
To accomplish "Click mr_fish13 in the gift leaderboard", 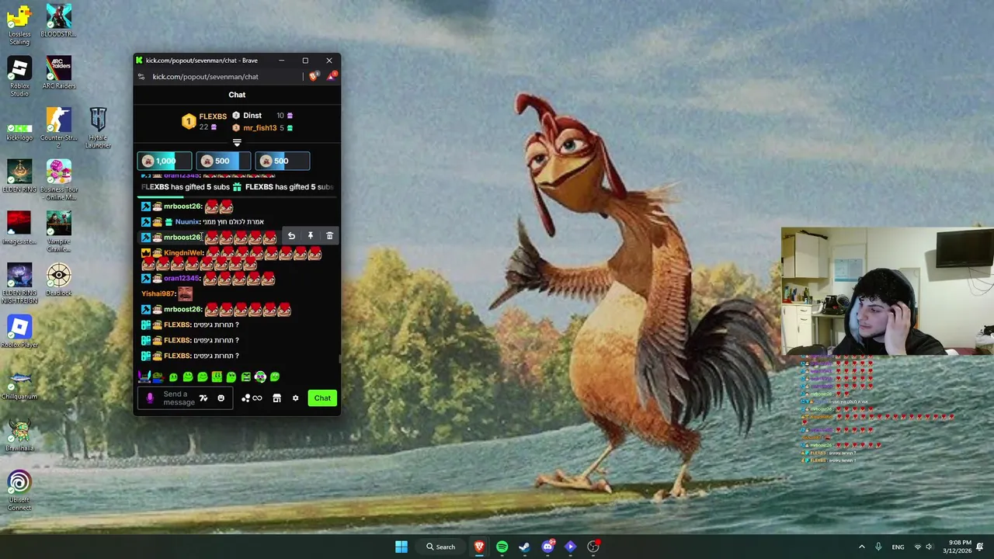I will pos(260,127).
